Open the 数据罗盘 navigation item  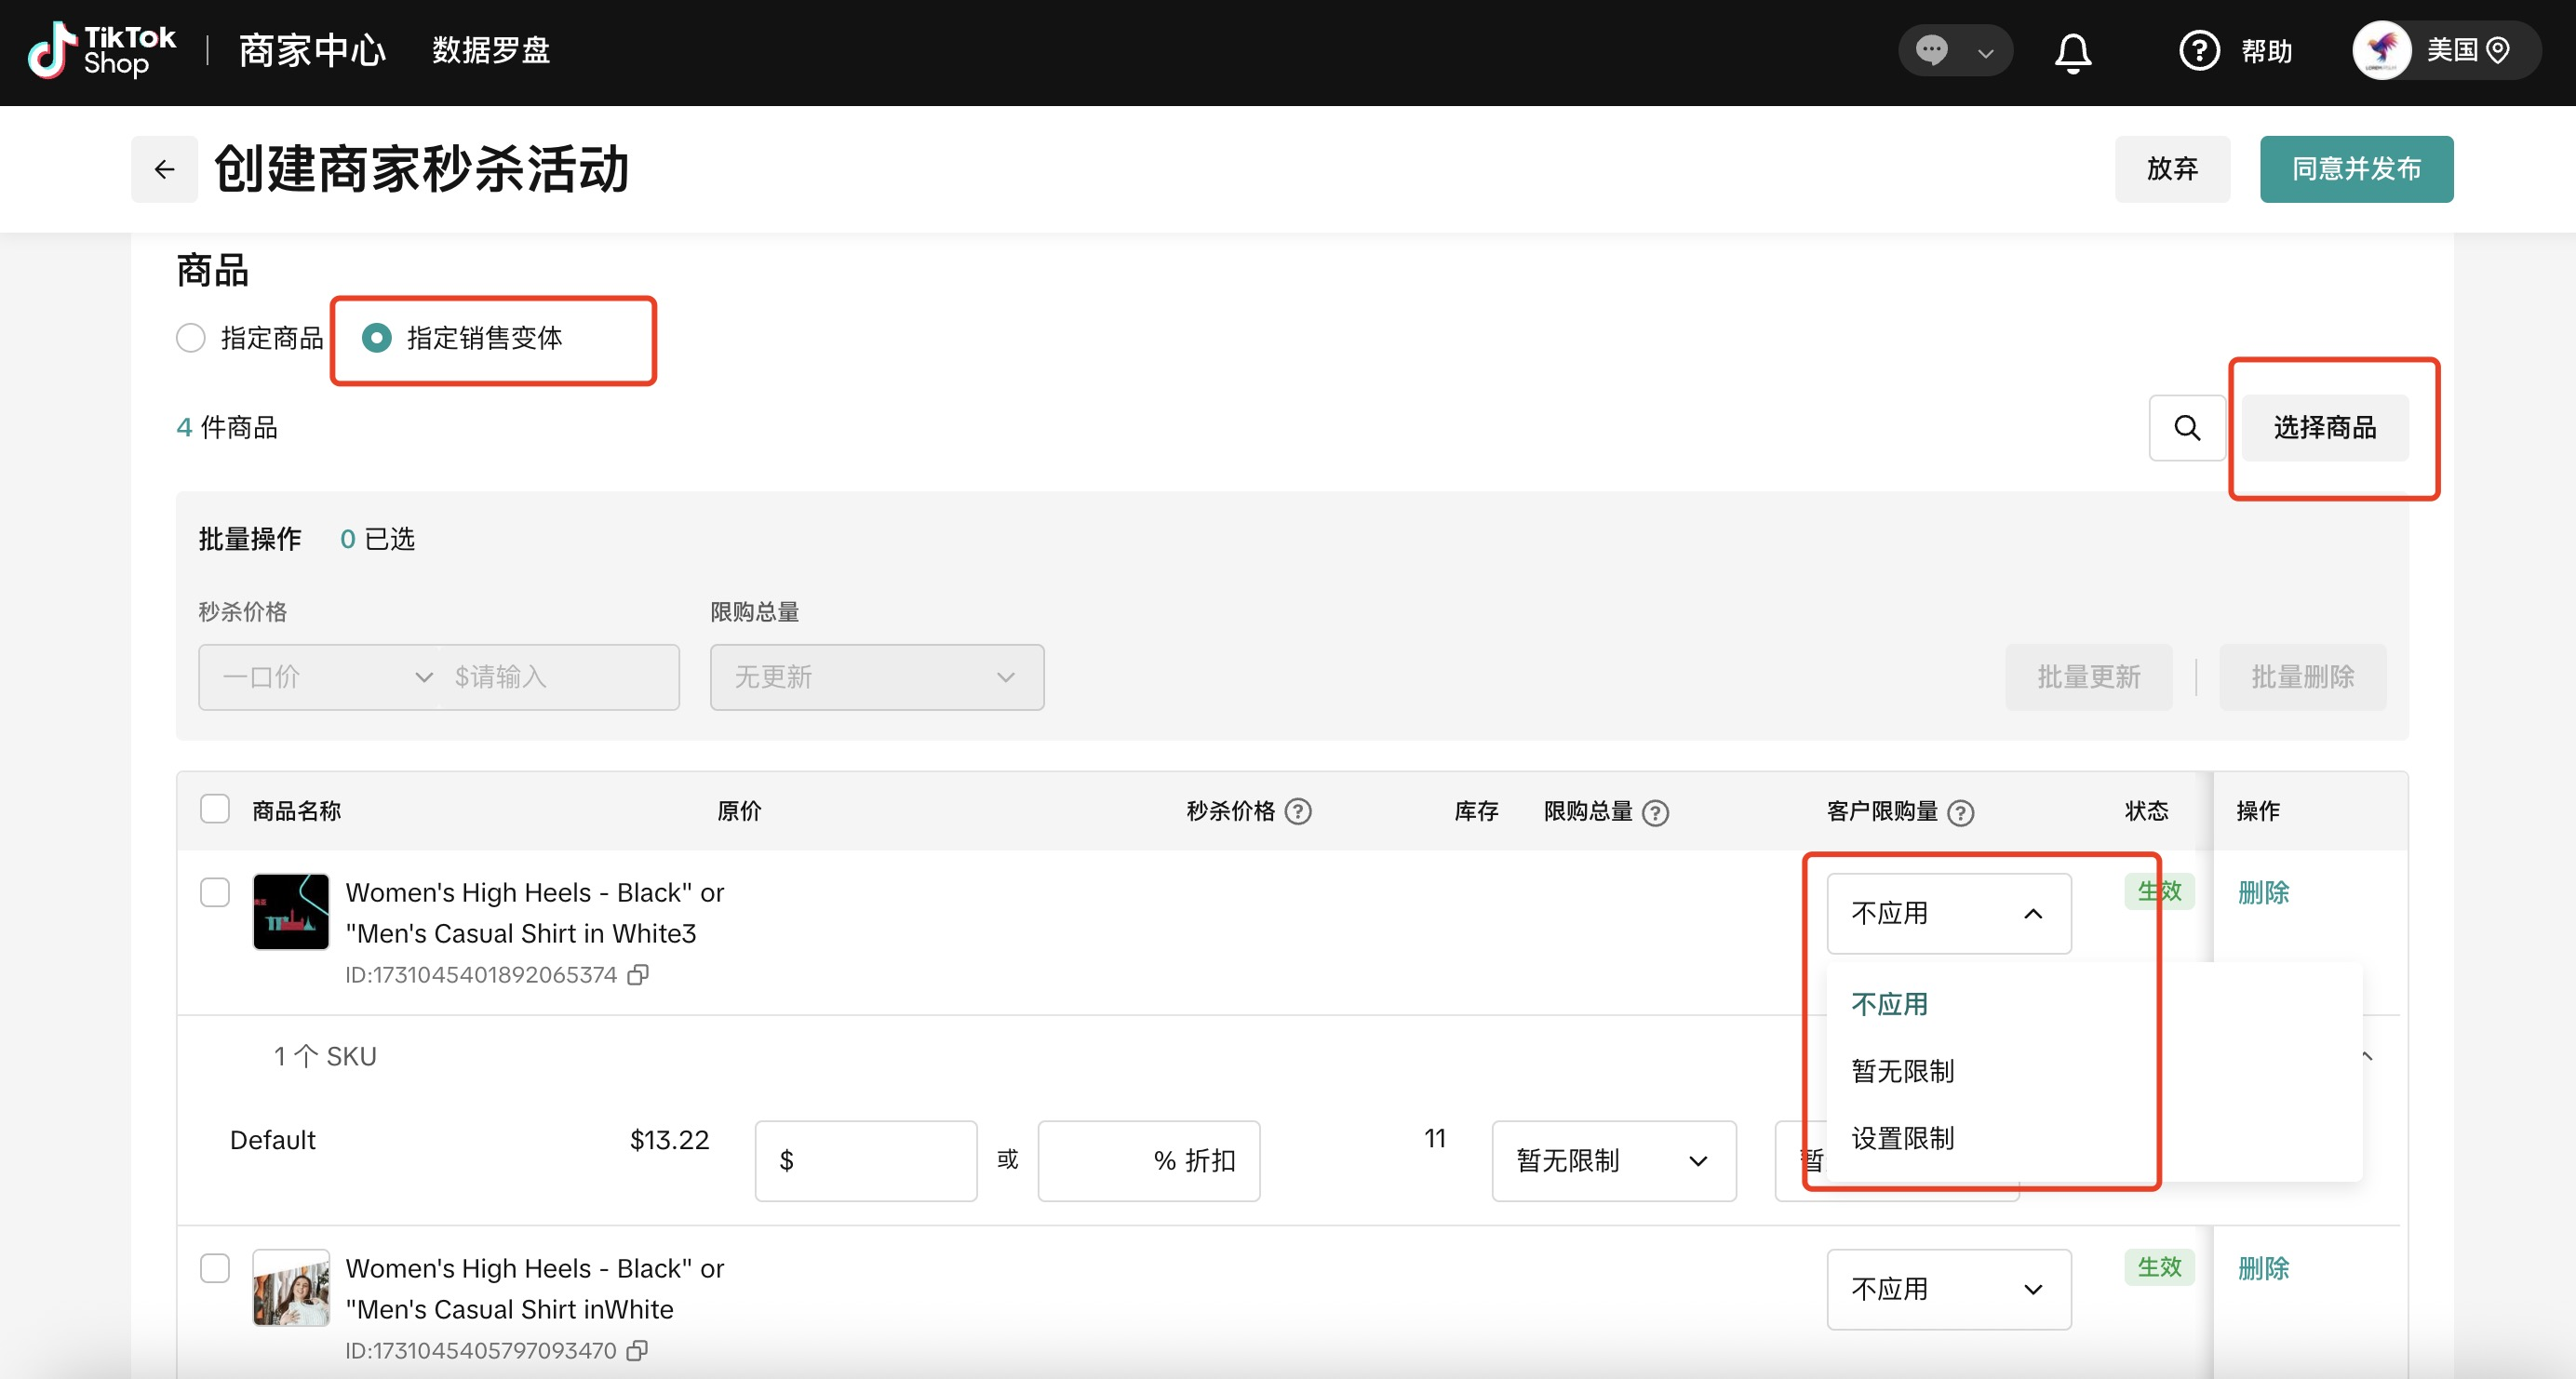(x=491, y=50)
